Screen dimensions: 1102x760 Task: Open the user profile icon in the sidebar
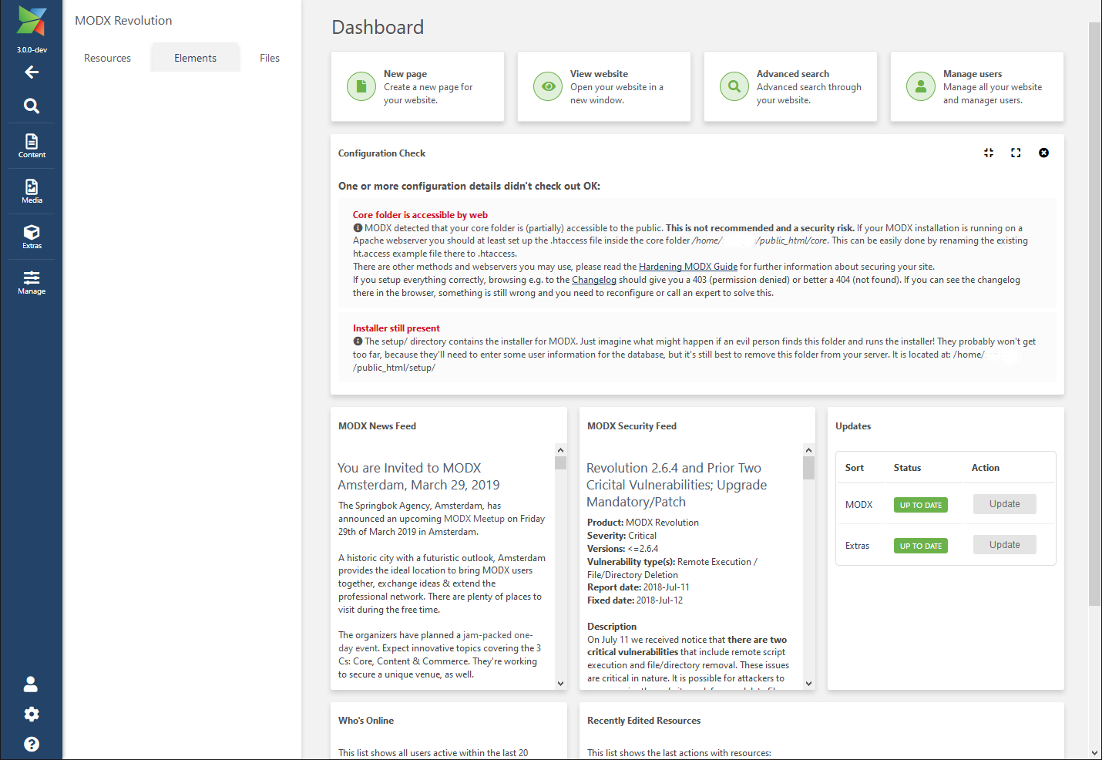[31, 684]
